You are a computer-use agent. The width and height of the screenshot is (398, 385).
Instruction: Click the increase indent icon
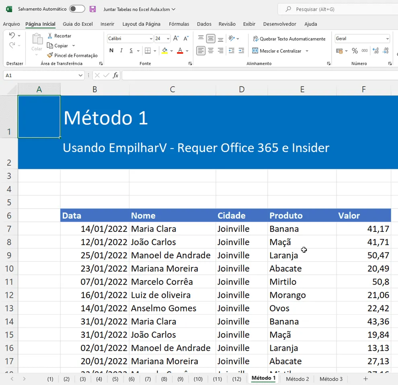(241, 51)
